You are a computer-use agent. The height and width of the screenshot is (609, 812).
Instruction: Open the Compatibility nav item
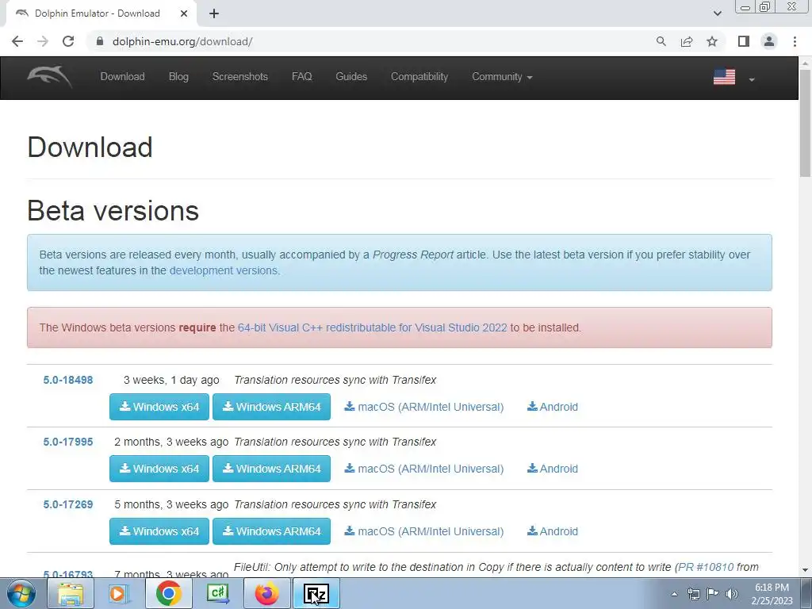[419, 77]
